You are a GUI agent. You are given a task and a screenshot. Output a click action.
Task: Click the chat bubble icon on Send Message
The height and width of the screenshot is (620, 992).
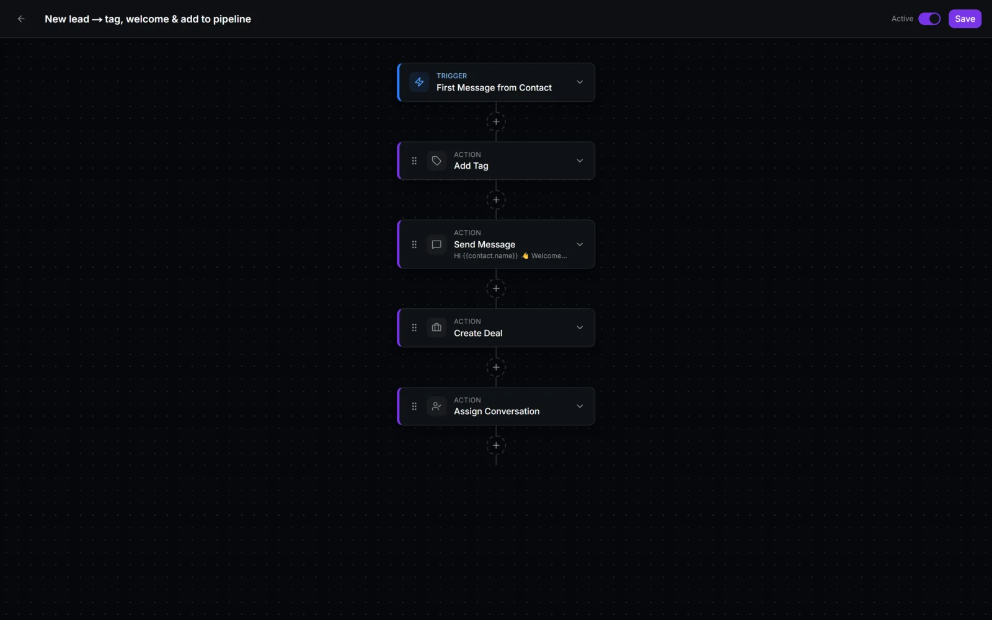[436, 244]
